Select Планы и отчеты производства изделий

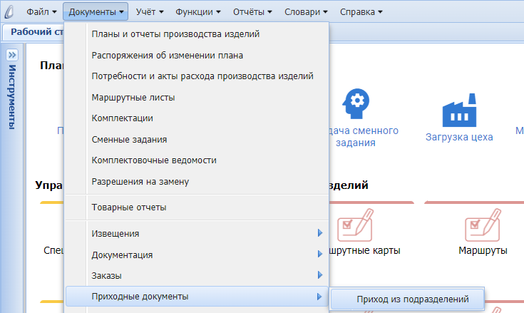click(175, 34)
